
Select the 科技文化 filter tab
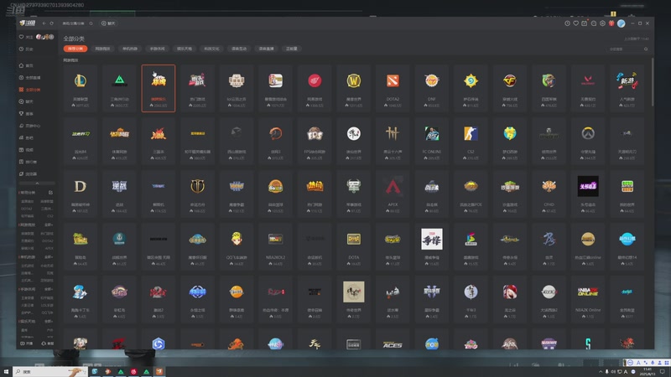(212, 49)
